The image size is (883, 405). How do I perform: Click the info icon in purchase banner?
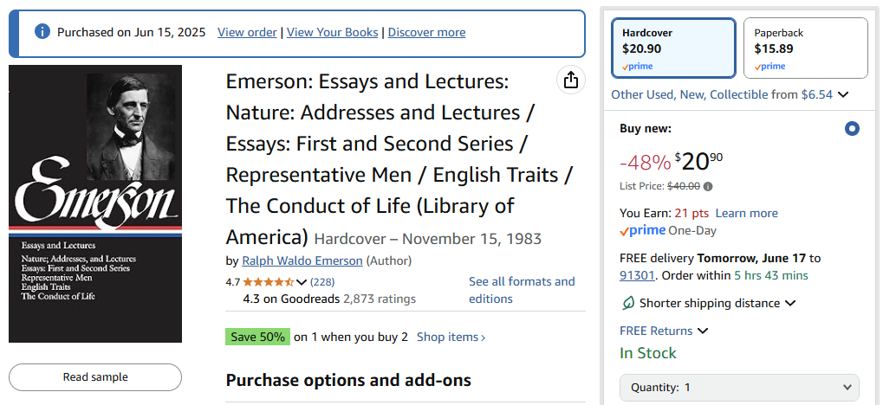42,32
